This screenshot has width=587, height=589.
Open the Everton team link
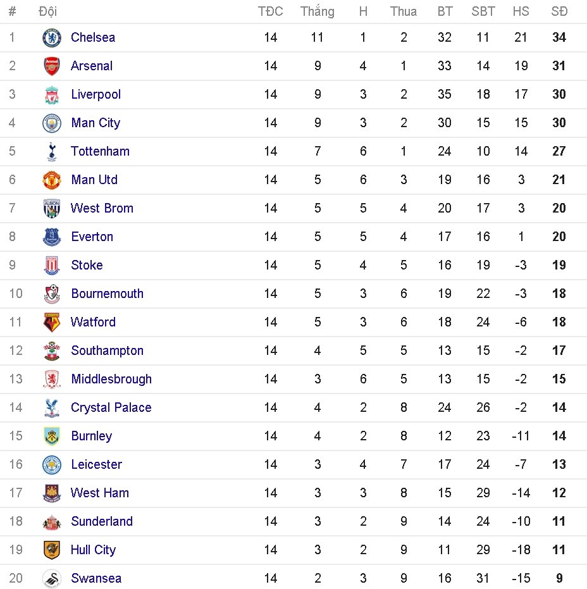click(x=92, y=237)
